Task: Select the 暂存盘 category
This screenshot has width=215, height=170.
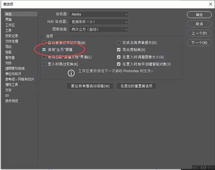Action: [x=10, y=58]
